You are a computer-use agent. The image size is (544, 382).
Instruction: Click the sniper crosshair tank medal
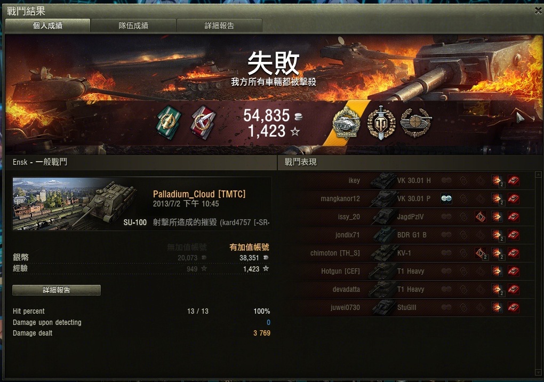pos(415,123)
